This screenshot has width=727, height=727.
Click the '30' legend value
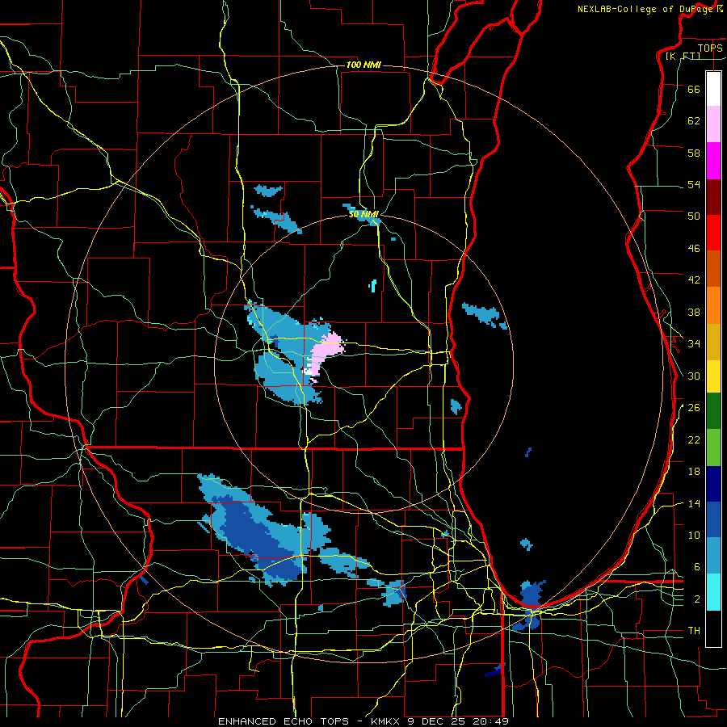click(x=694, y=376)
